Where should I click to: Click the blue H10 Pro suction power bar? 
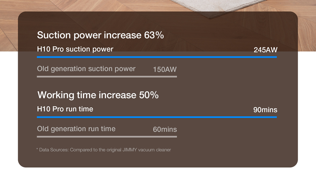click(x=157, y=57)
